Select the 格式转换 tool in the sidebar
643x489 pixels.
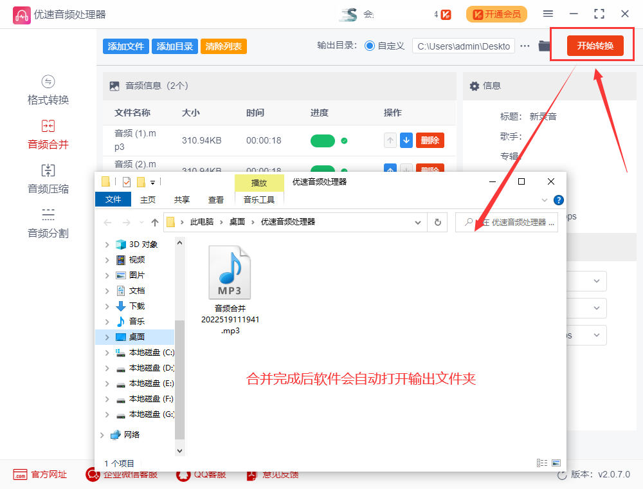click(x=48, y=89)
